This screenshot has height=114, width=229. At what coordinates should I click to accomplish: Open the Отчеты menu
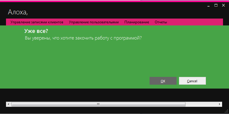(161, 22)
